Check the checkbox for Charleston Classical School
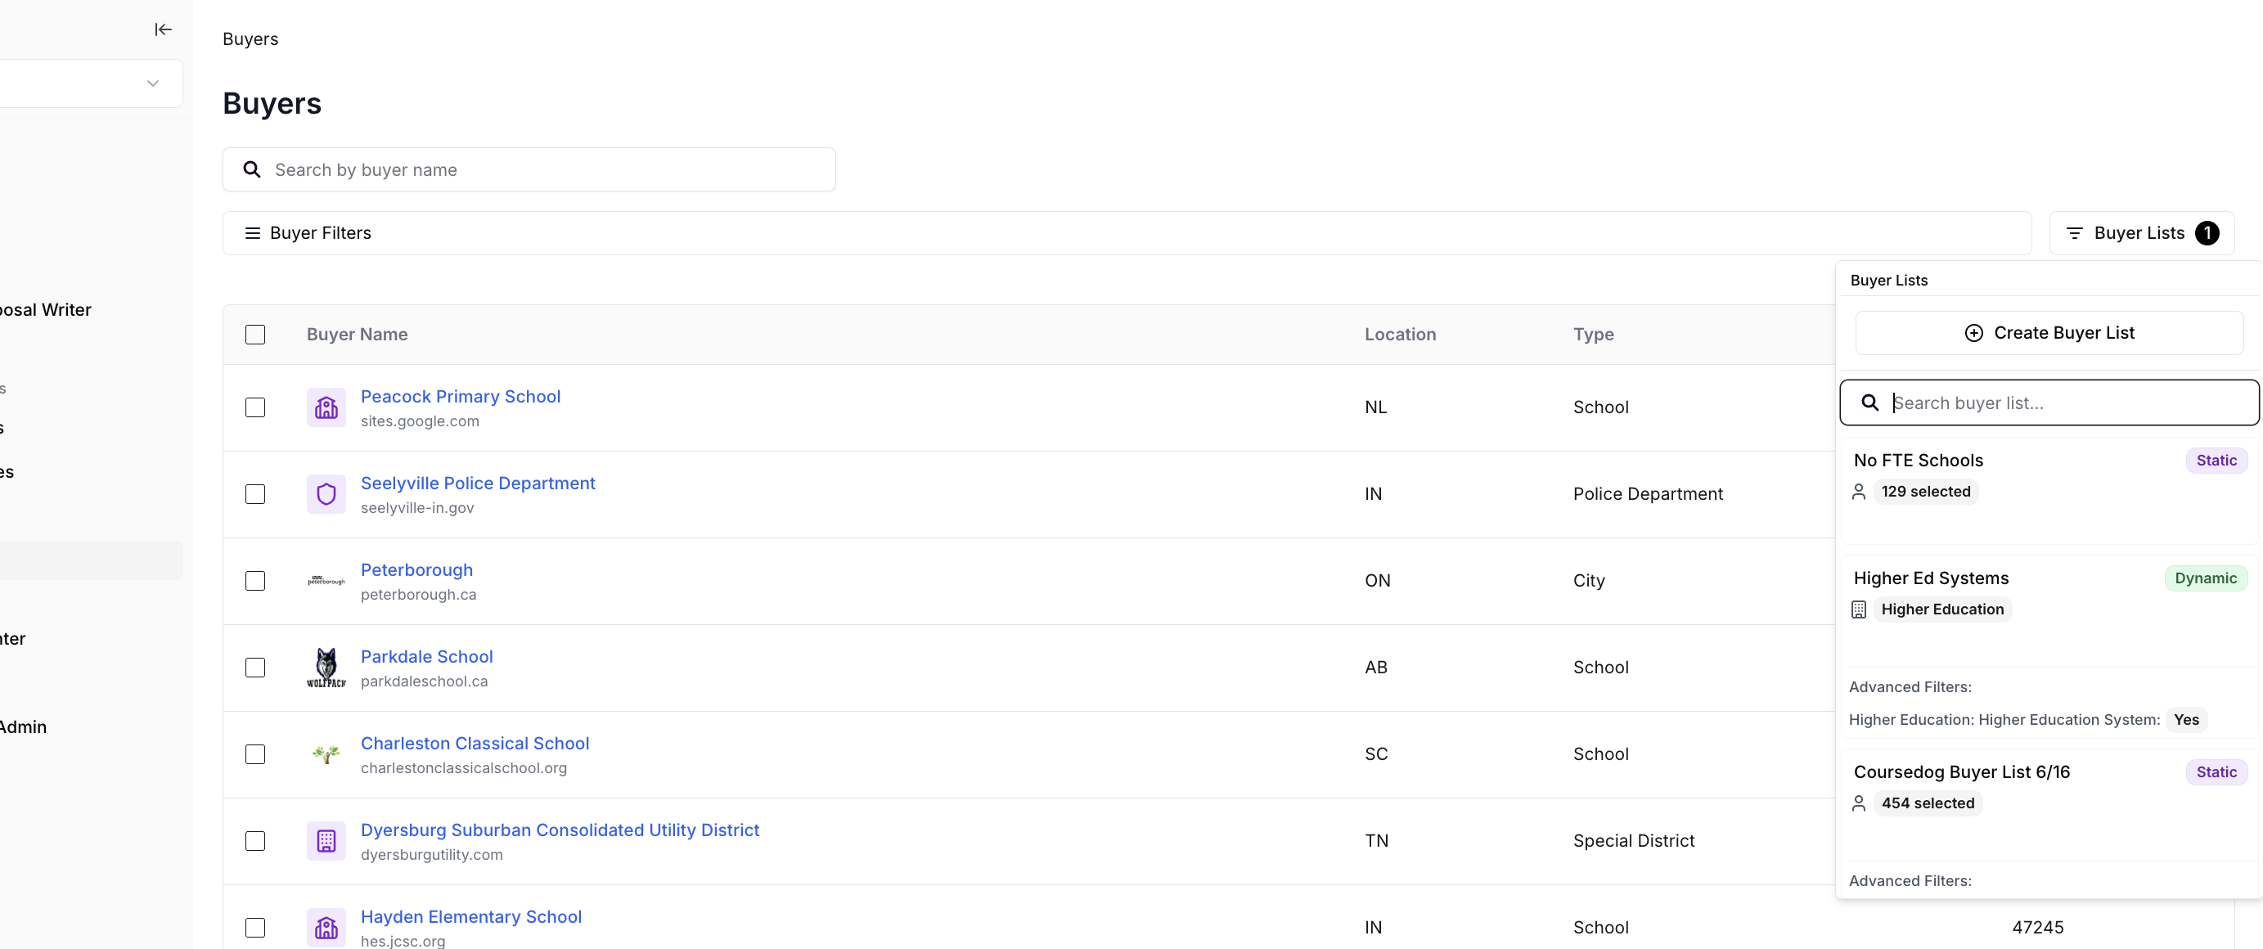2263x949 pixels. point(254,754)
